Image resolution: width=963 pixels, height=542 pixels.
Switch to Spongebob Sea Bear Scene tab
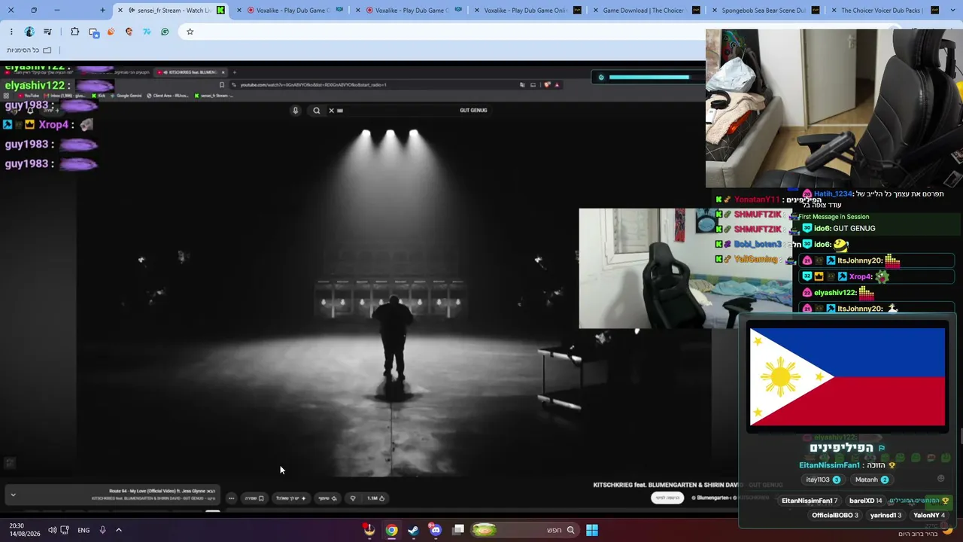pos(766,11)
